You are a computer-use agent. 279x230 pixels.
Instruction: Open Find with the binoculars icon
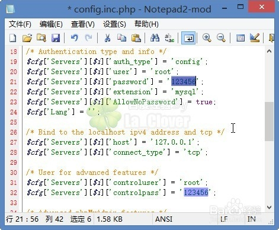pyautogui.click(x=155, y=38)
